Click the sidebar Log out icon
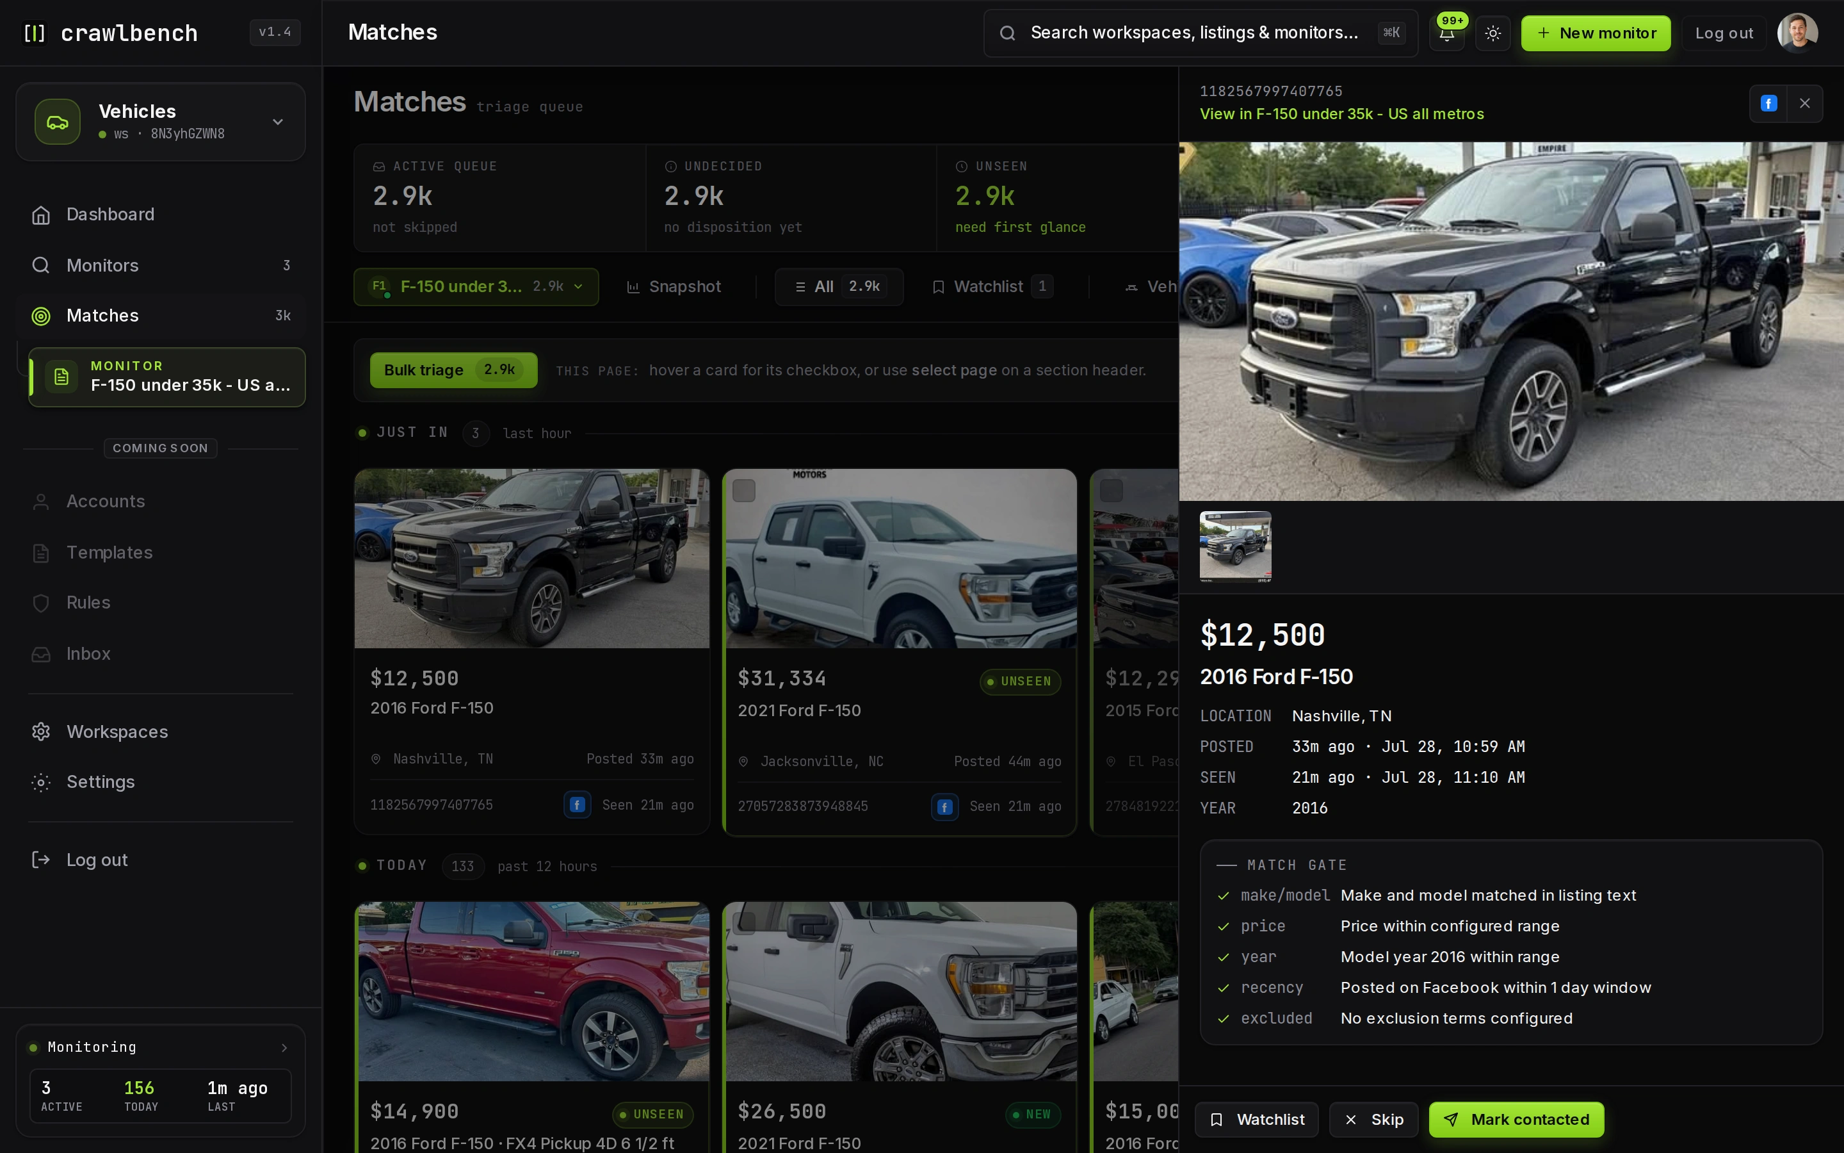Viewport: 1844px width, 1153px height. pyautogui.click(x=41, y=860)
